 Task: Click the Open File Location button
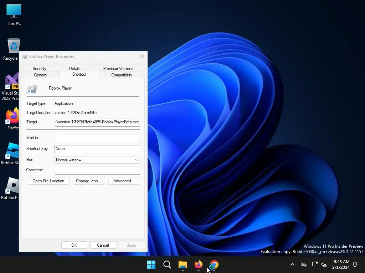(48, 181)
